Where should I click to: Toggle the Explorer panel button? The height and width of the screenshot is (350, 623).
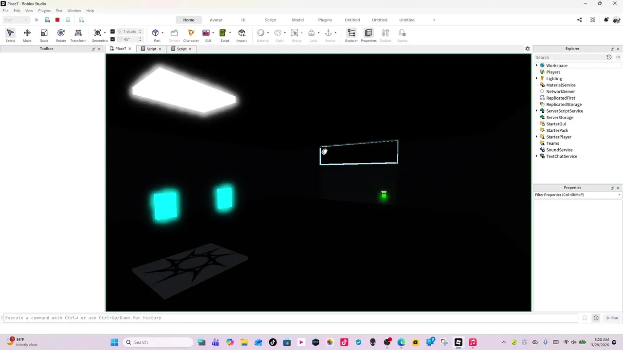351,35
